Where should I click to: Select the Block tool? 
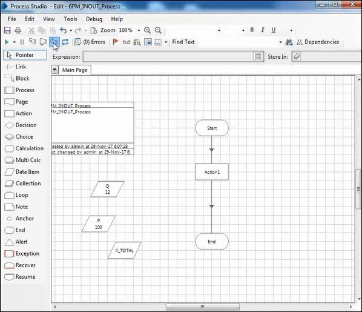pyautogui.click(x=17, y=78)
